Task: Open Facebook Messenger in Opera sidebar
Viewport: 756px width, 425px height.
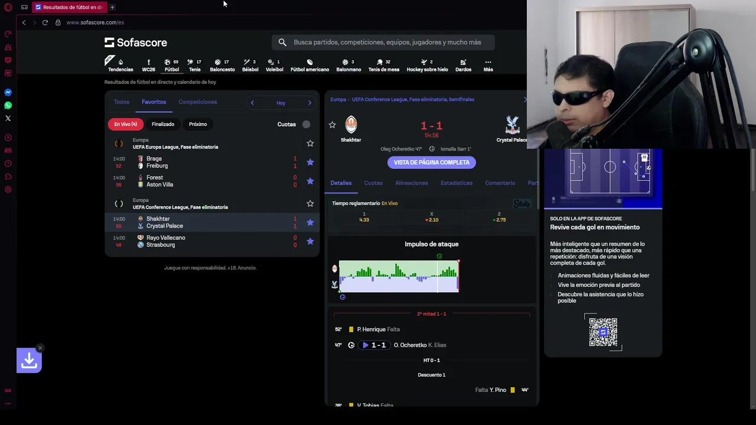Action: click(x=8, y=92)
